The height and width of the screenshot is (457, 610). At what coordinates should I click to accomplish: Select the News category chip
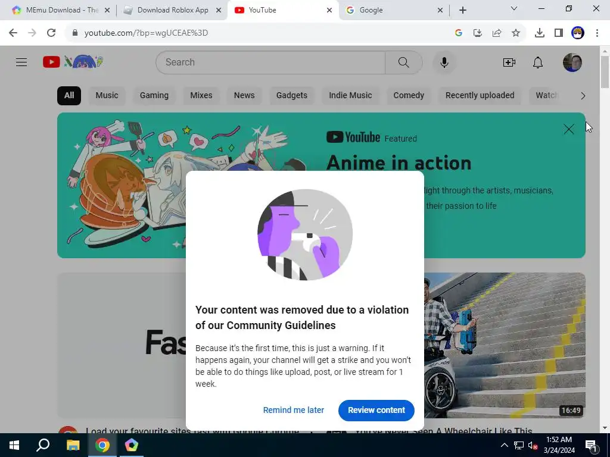244,96
